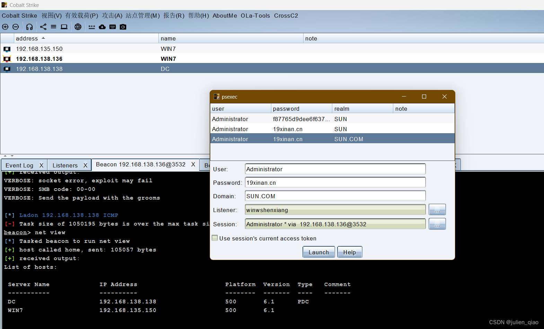Open listeners via the headphones icon
The height and width of the screenshot is (329, 544).
(29, 27)
